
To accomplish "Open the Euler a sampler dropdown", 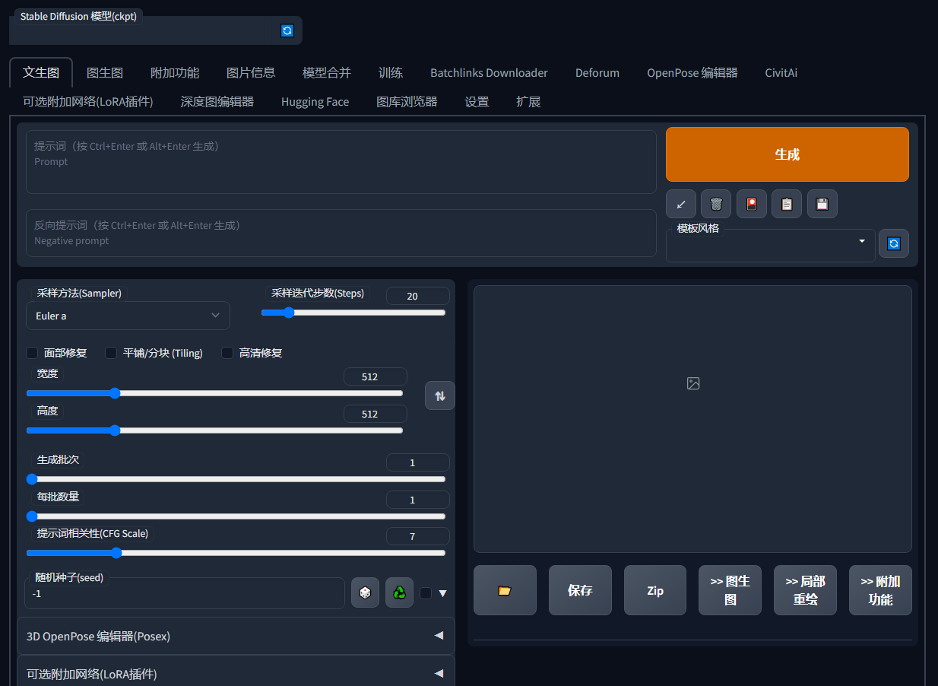I will 128,316.
